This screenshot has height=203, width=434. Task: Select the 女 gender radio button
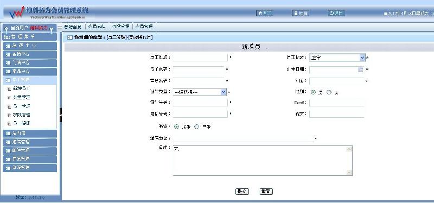pyautogui.click(x=329, y=92)
